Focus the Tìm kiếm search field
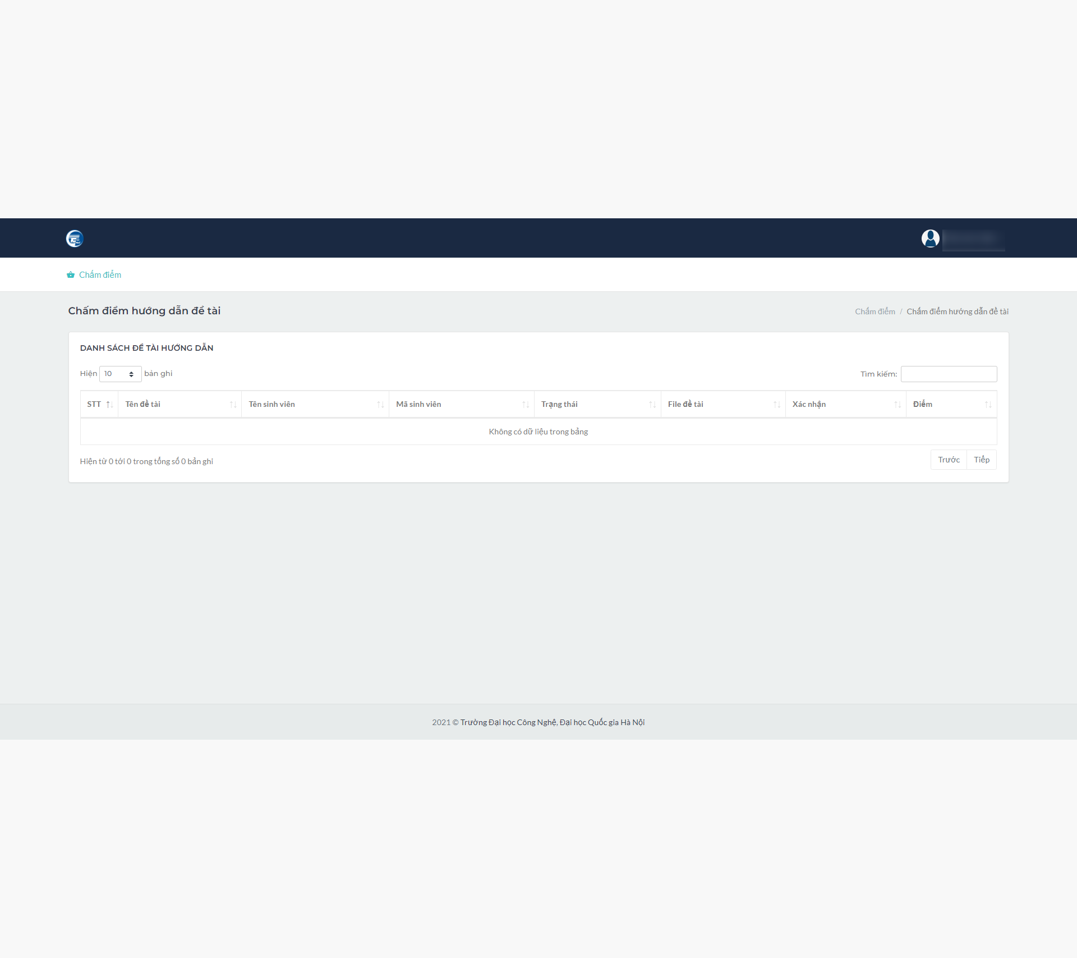Screen dimensions: 1077x958 [949, 374]
